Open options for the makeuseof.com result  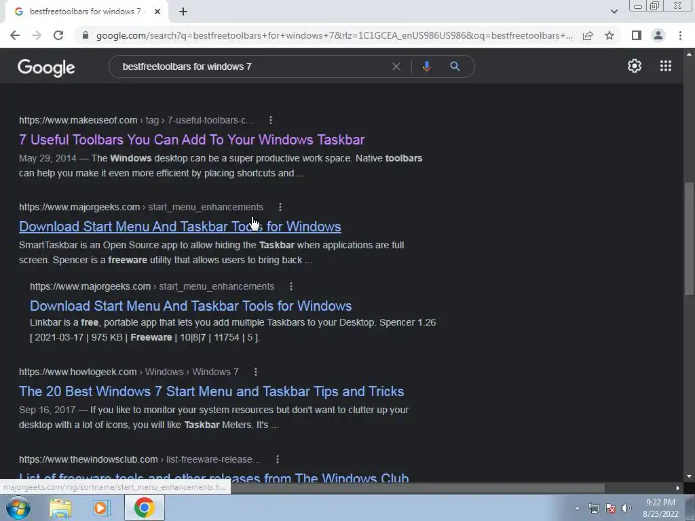[x=271, y=120]
